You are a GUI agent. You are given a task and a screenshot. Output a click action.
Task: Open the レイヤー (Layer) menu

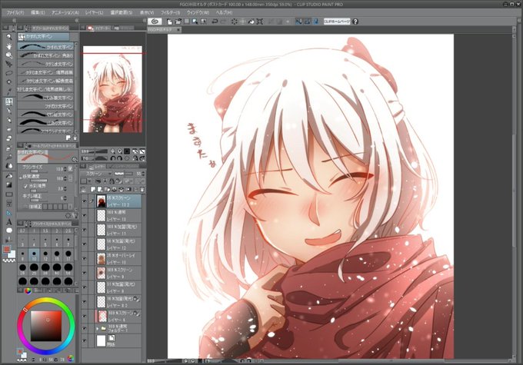point(94,12)
